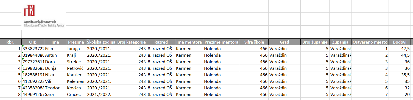Click the Školska godina header cell
Screen dimensions: 413x100
[x=101, y=42]
